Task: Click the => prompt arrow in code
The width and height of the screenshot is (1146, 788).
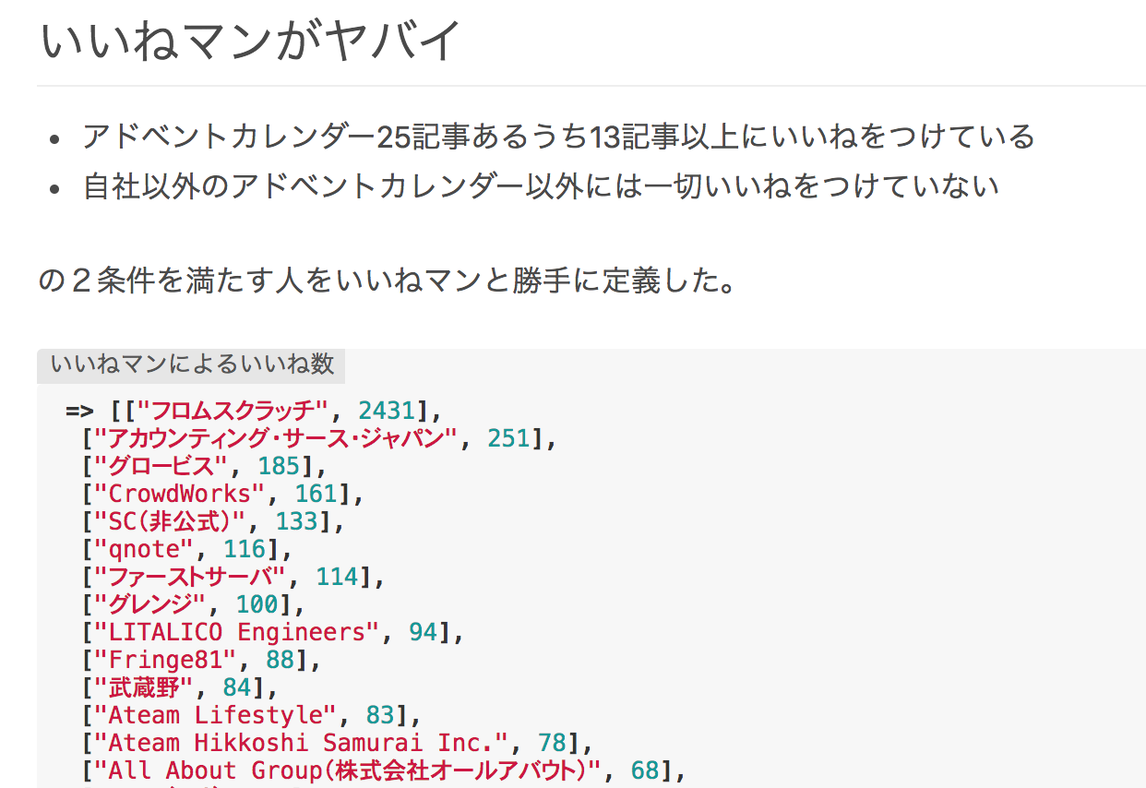Action: click(79, 411)
